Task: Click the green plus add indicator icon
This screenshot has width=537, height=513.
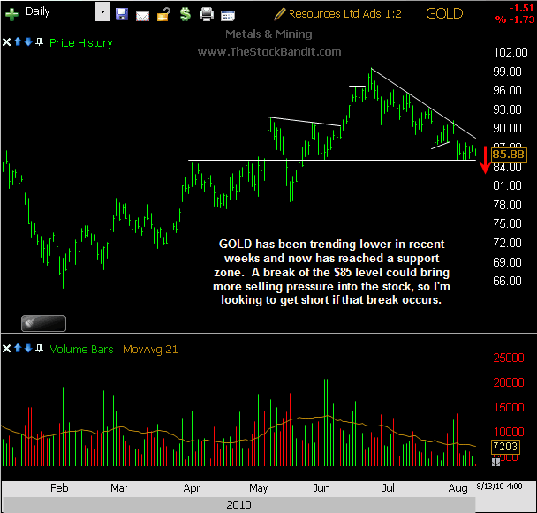Action: 11,13
